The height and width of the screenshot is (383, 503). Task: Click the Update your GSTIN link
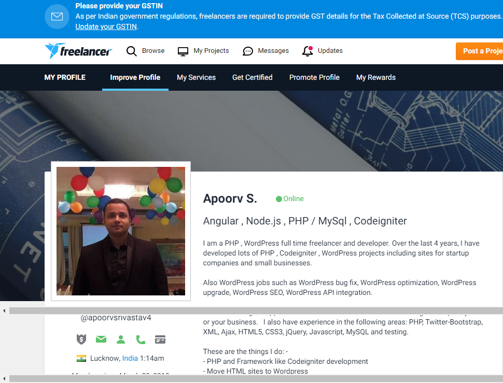coord(106,26)
